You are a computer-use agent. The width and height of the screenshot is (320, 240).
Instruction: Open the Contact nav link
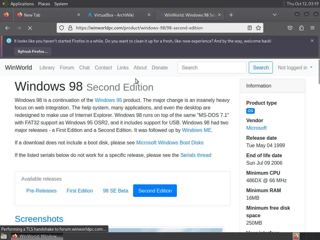point(103,67)
